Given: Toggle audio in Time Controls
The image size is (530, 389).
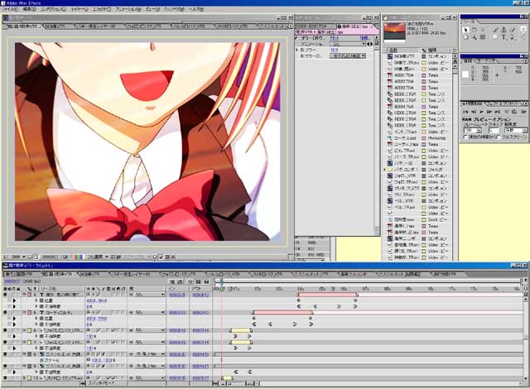Looking at the screenshot, I should (506, 112).
